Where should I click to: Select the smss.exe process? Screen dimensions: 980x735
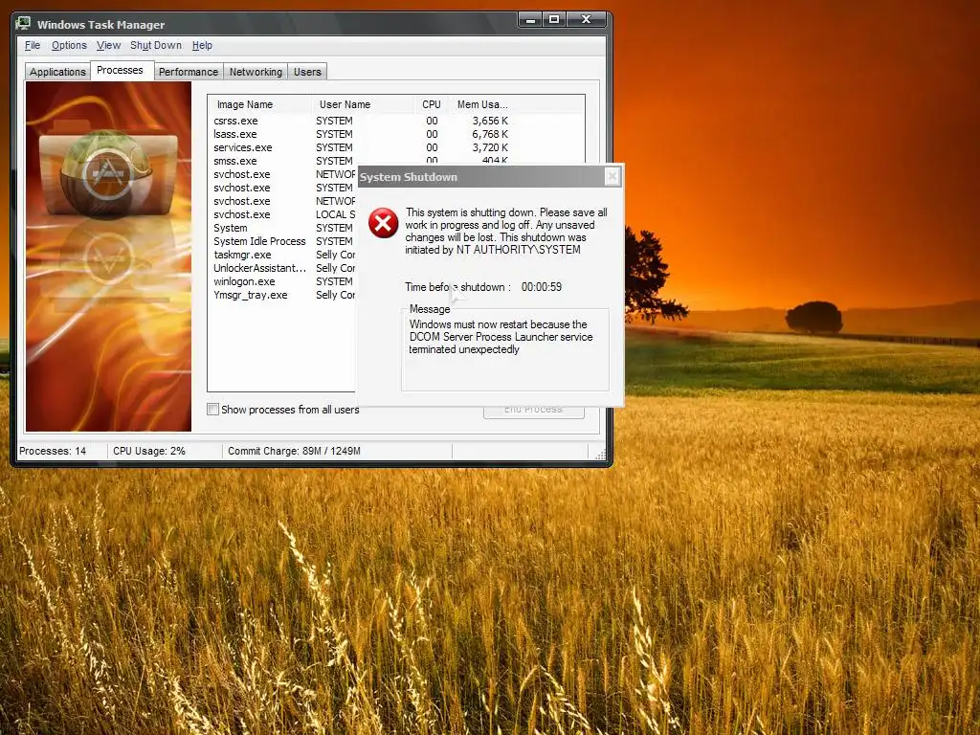235,161
